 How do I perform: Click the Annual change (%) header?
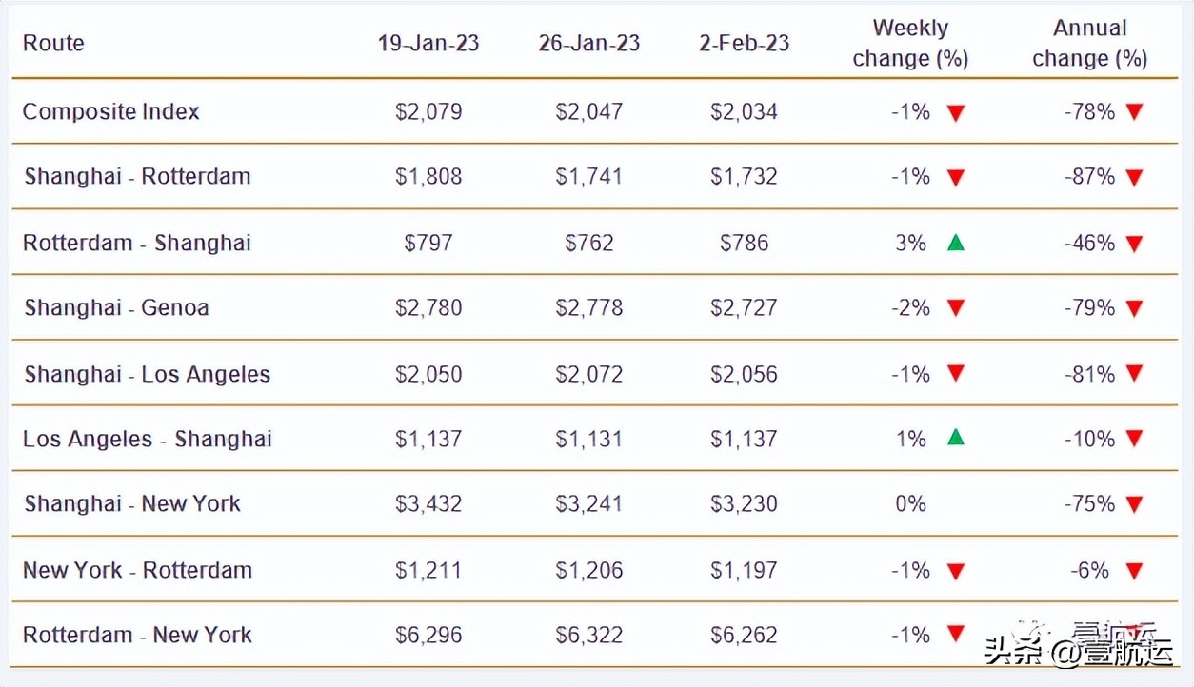(1089, 44)
